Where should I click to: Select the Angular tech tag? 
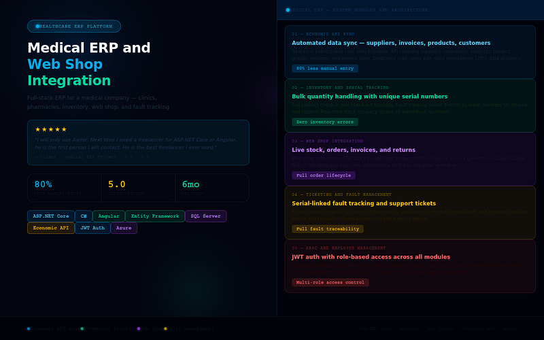109,216
